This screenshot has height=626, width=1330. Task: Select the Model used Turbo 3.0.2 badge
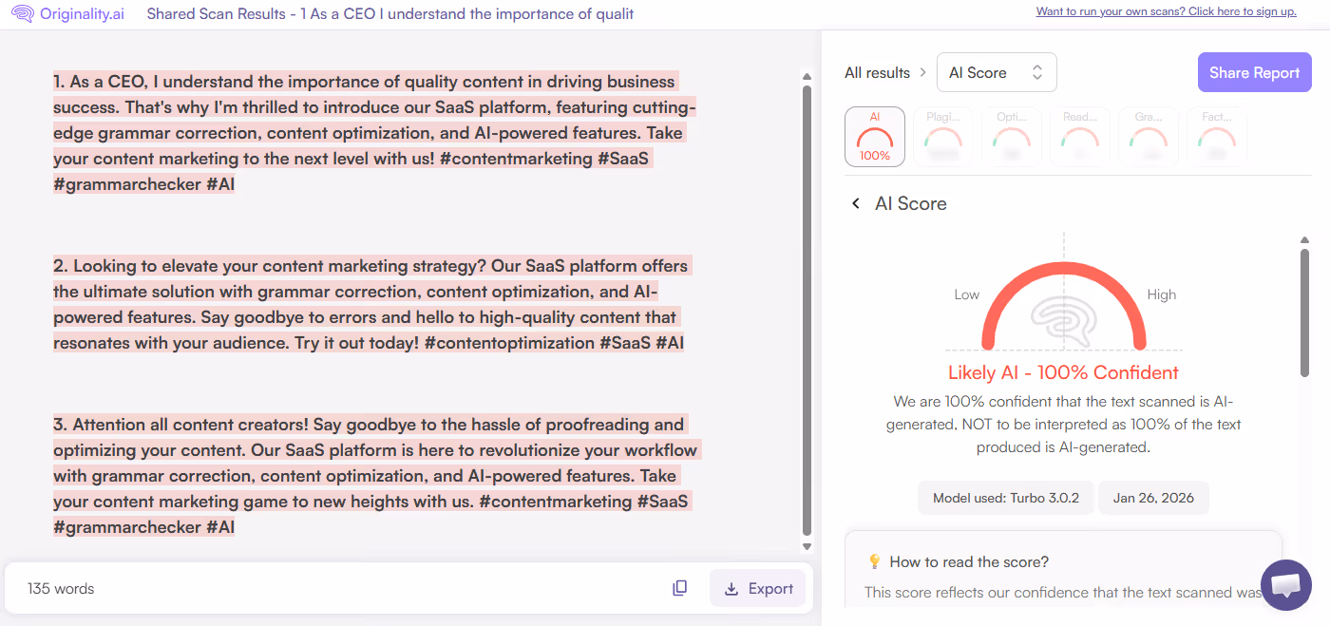coord(1006,497)
